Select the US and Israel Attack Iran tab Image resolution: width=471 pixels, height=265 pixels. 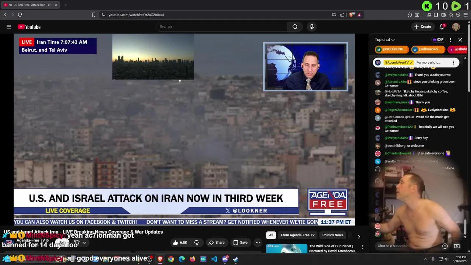click(31, 5)
